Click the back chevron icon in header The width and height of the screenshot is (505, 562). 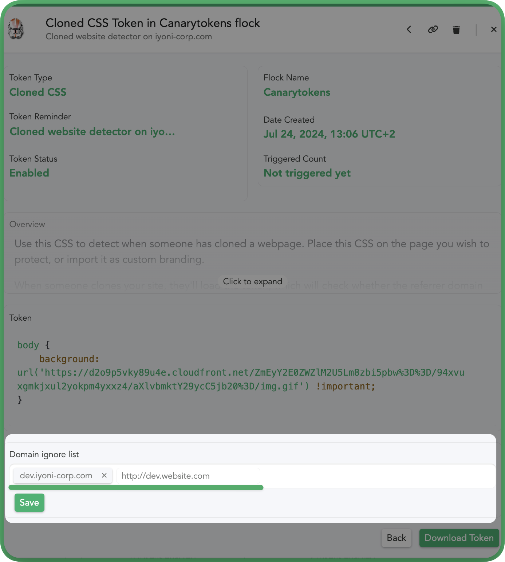coord(409,29)
